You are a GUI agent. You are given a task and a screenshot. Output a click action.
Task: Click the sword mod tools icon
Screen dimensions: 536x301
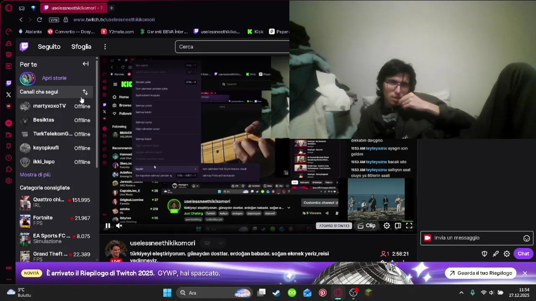click(496, 254)
